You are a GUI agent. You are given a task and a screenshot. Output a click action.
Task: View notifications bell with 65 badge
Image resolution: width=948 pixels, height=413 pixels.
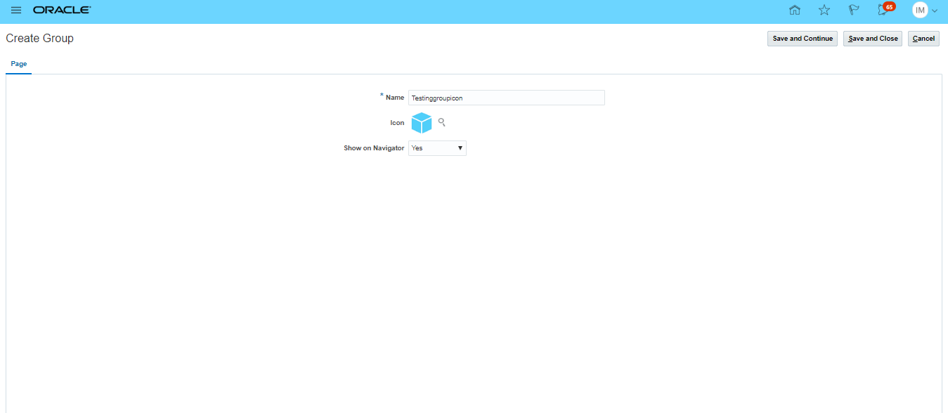pos(884,11)
